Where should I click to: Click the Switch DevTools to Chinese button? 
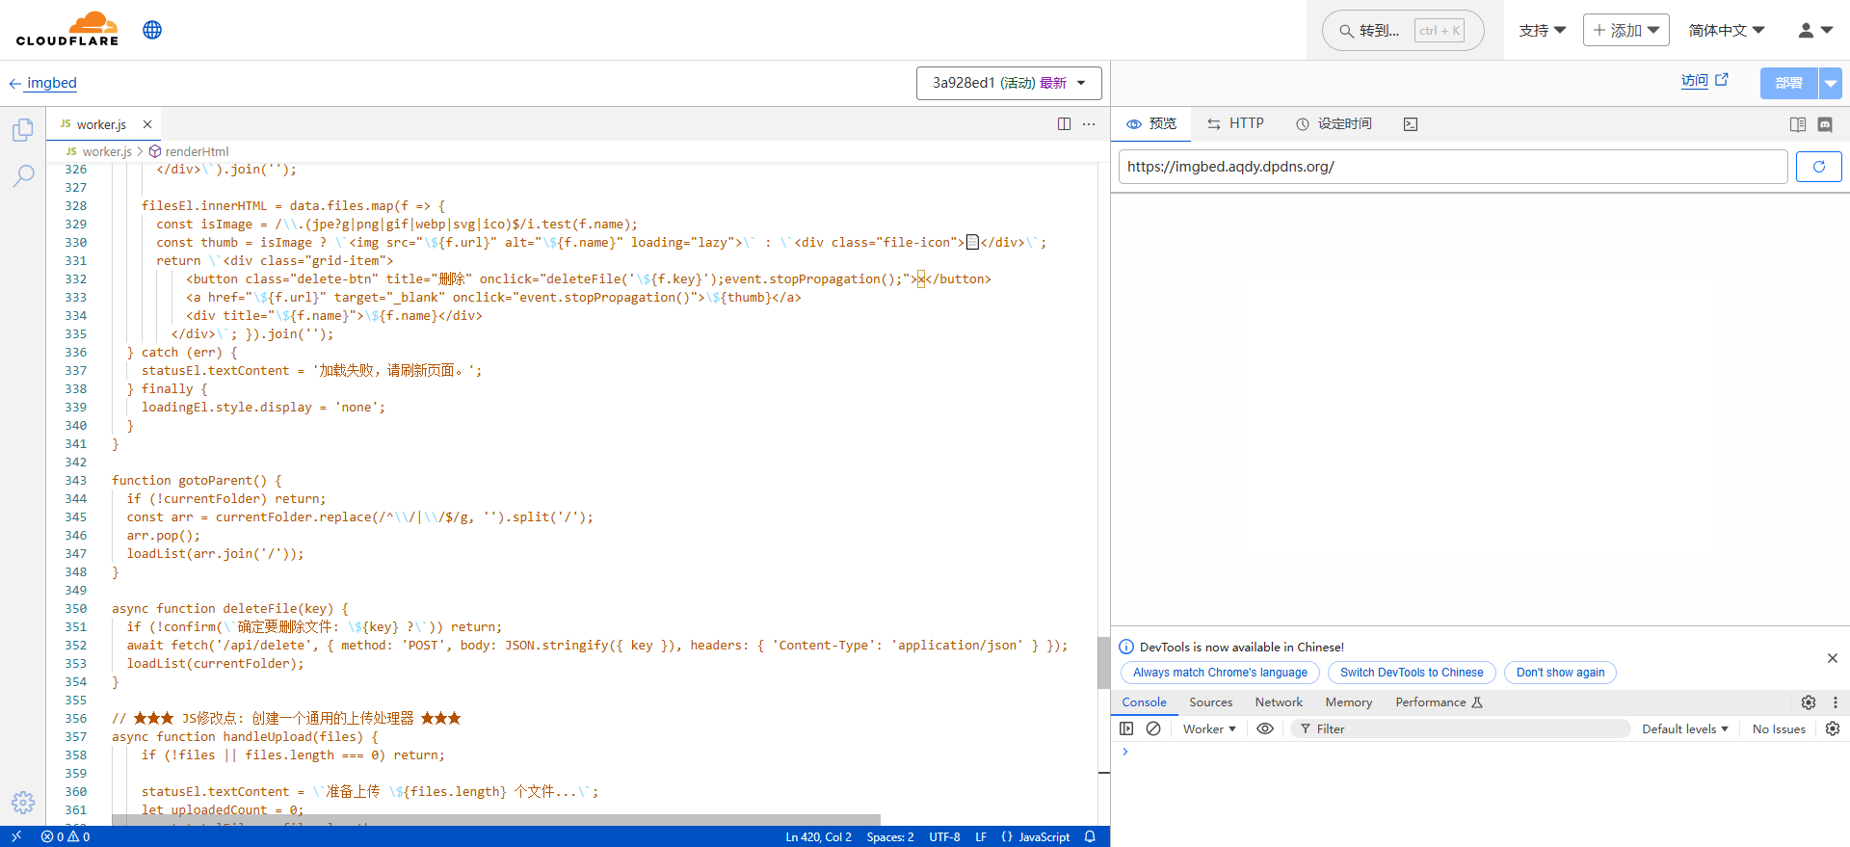pos(1411,673)
